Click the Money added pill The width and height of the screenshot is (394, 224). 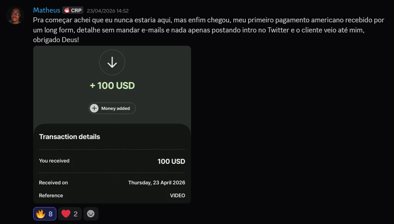112,108
